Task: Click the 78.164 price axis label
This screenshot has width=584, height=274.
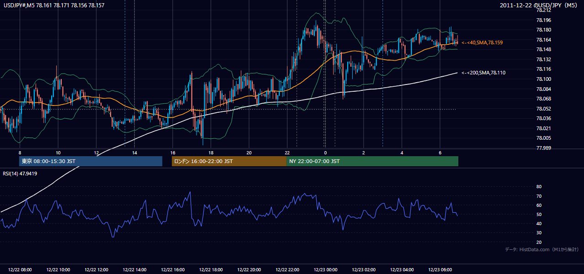Action: click(544, 40)
